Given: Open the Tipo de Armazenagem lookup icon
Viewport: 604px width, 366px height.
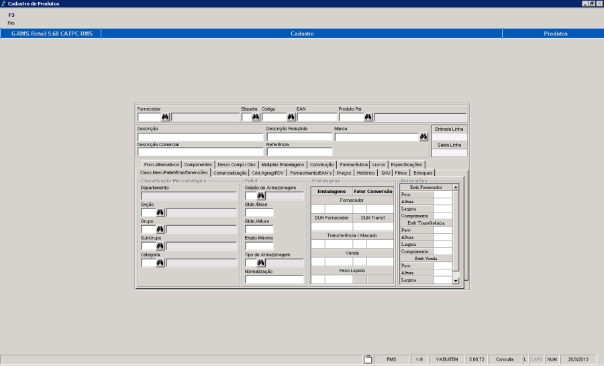Looking at the screenshot, I should (261, 263).
